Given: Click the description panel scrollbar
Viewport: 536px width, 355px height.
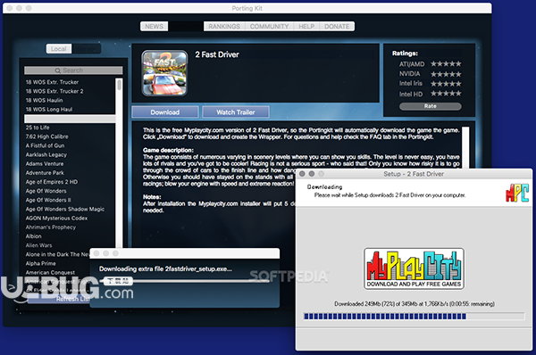Looking at the screenshot, I should point(465,147).
